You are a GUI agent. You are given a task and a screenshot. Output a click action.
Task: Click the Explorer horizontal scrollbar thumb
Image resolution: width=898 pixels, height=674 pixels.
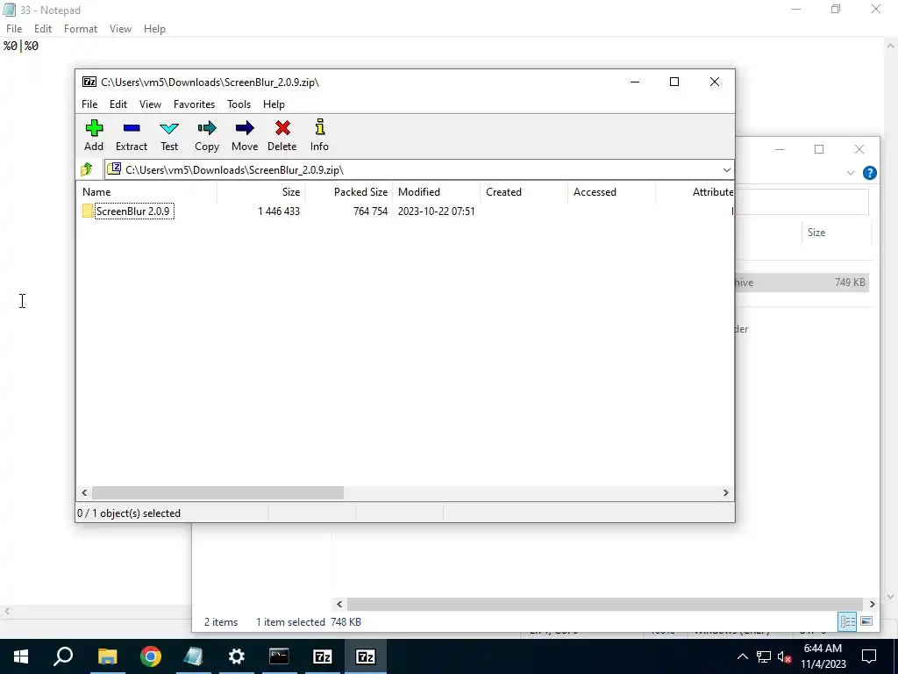click(x=605, y=604)
